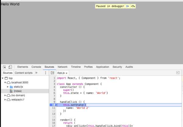Image resolution: width=183 pixels, height=127 pixels.
Task: Activate the inspect element picker
Action: (x=5, y=67)
